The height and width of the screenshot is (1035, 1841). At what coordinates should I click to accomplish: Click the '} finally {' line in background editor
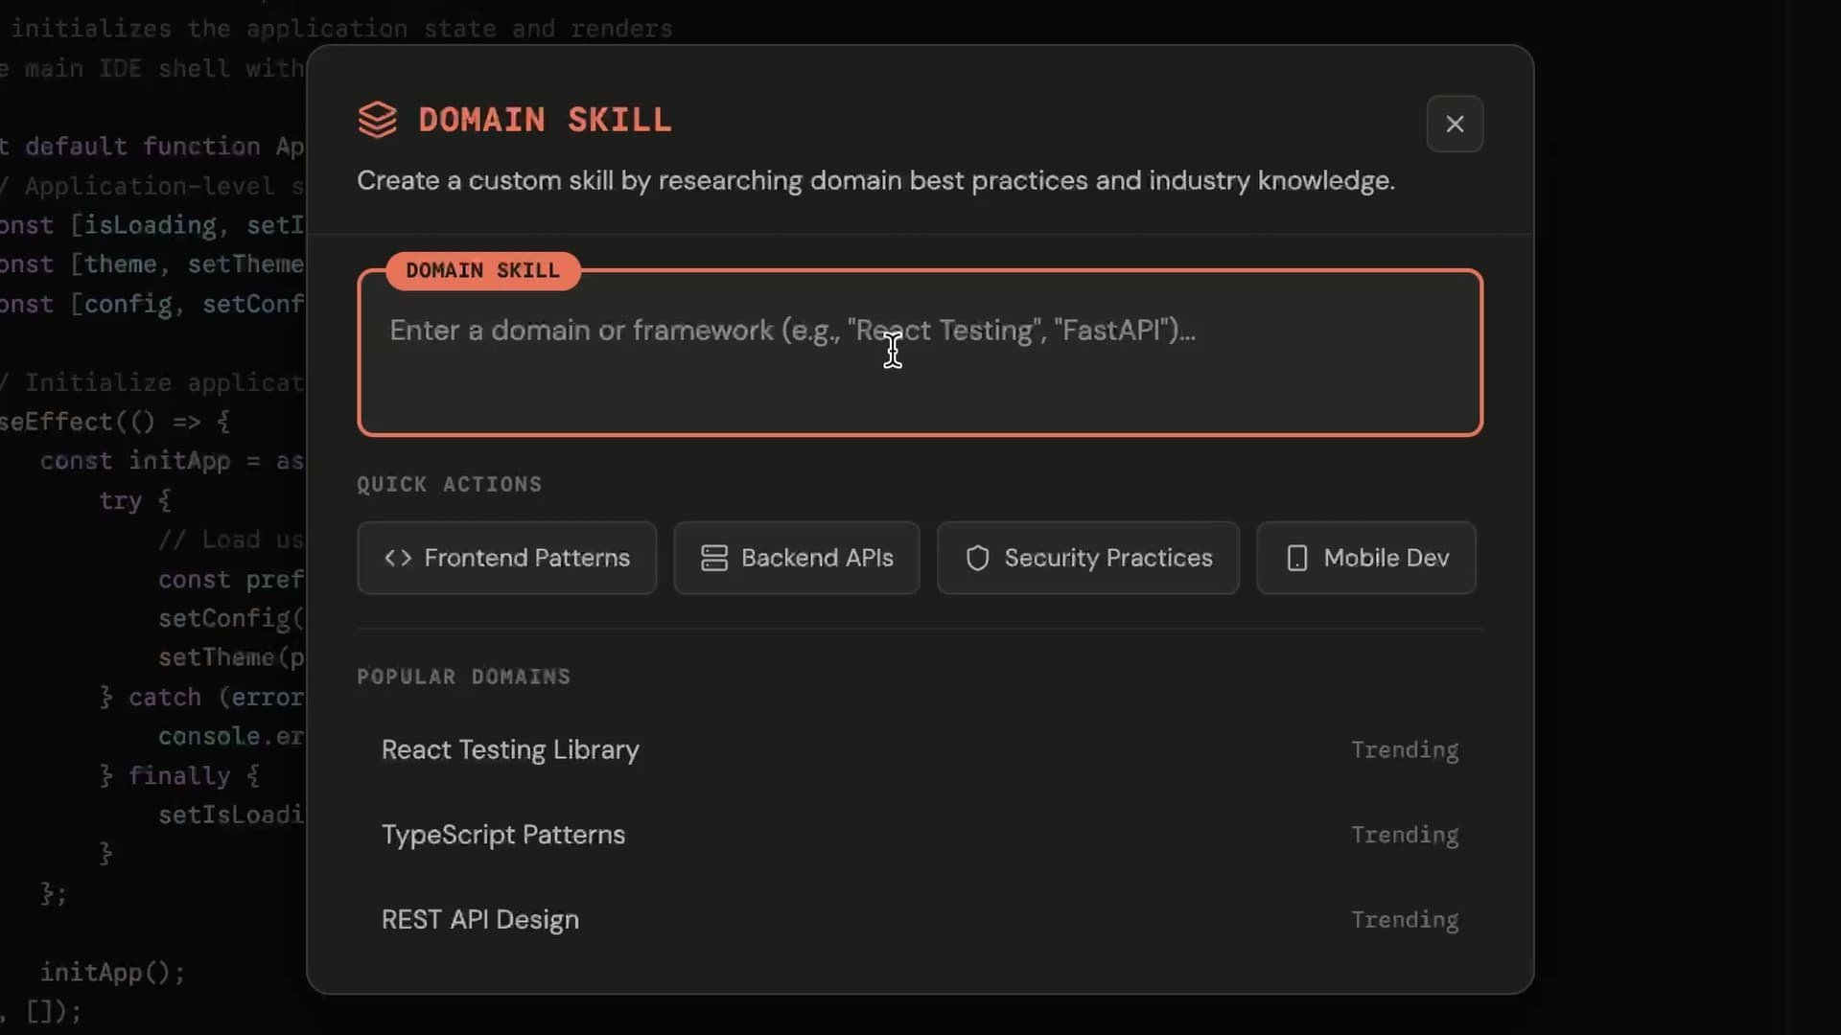[179, 775]
